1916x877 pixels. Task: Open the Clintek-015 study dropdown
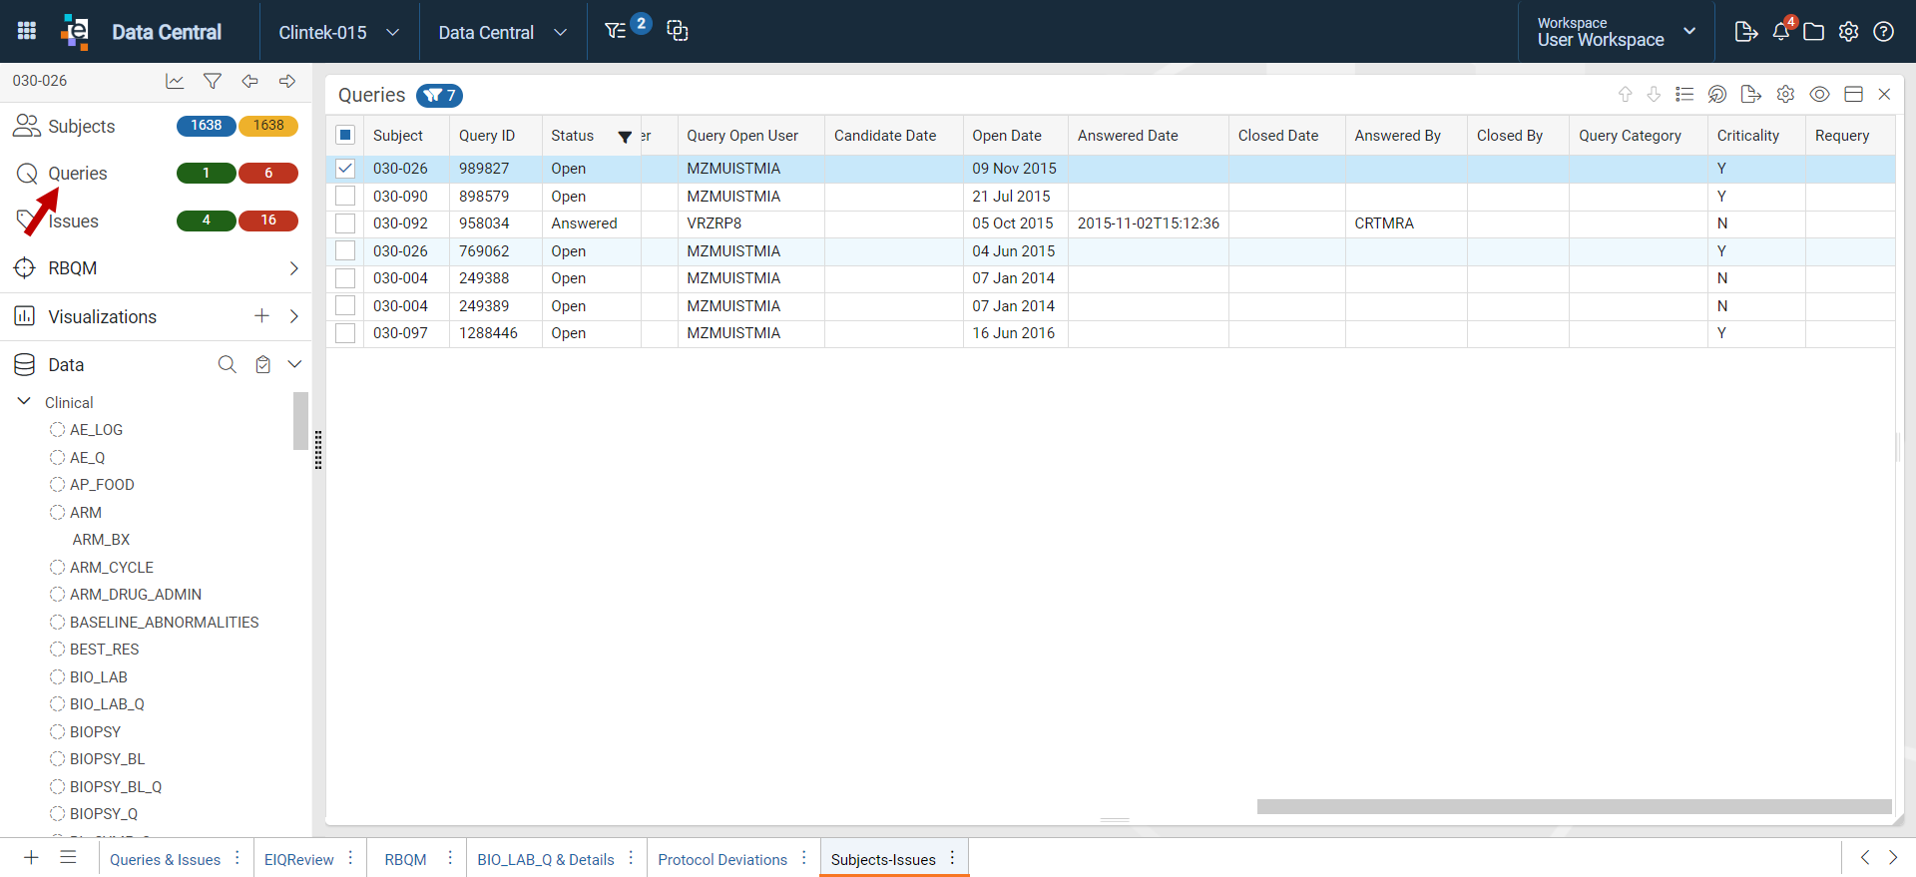pos(339,32)
